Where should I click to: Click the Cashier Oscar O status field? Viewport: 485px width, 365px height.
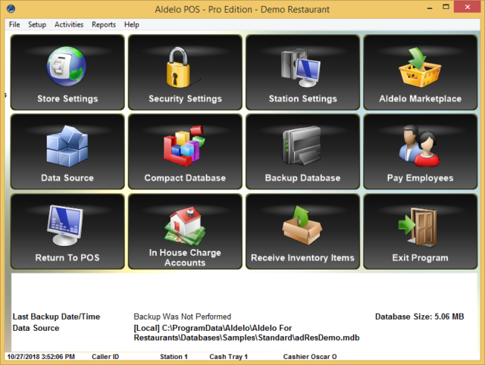(x=310, y=356)
